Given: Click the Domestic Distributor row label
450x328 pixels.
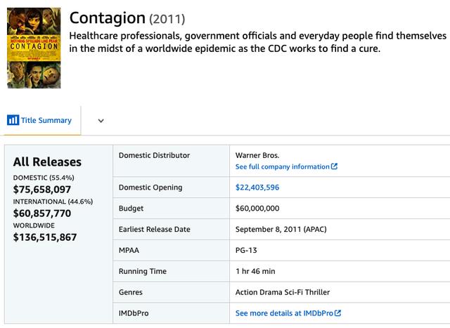Looking at the screenshot, I should pyautogui.click(x=154, y=155).
